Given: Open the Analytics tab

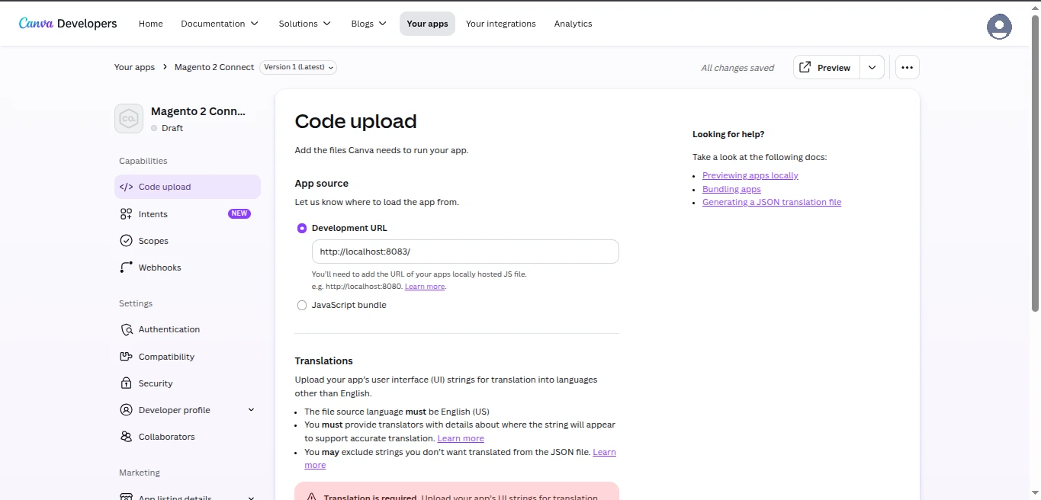Looking at the screenshot, I should [x=574, y=24].
